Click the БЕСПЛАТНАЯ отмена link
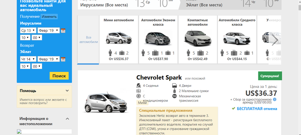 [257, 109]
